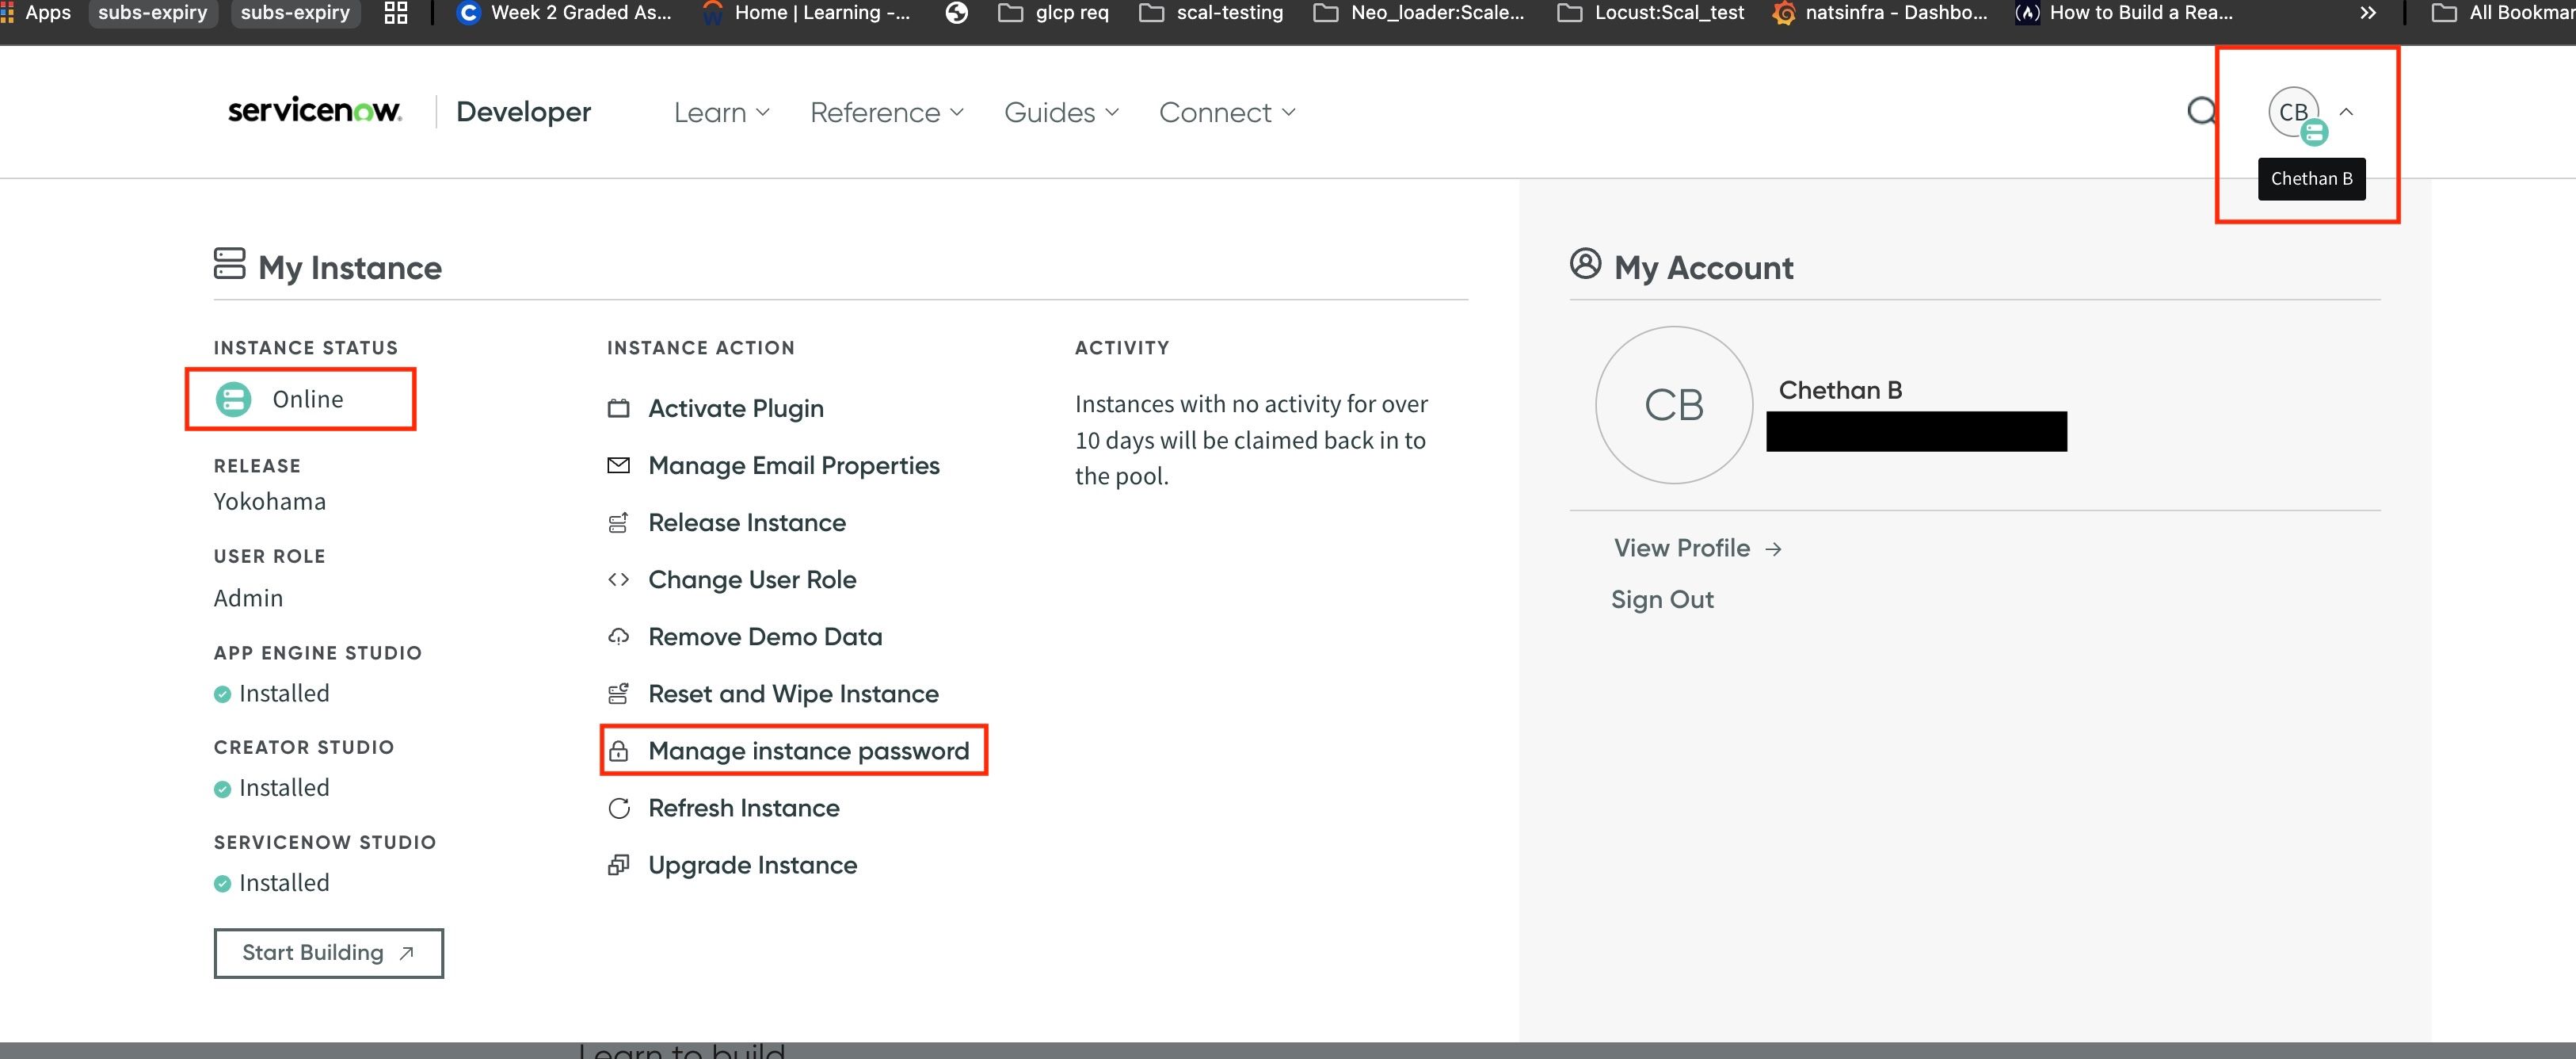Viewport: 2576px width, 1059px height.
Task: Click the My Account person icon
Action: click(x=1586, y=264)
